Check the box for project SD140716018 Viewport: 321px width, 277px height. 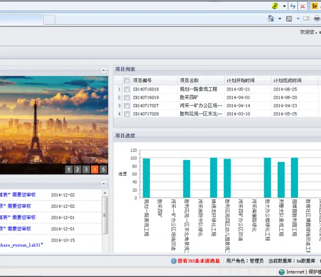coord(127,89)
